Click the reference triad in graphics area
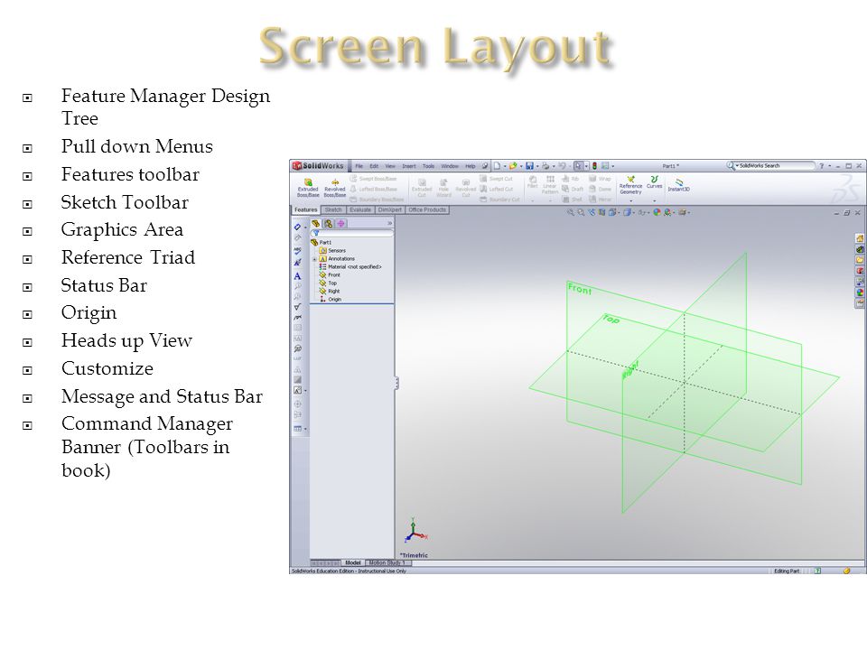 point(415,532)
